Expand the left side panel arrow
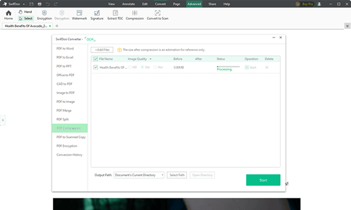 click(3, 120)
